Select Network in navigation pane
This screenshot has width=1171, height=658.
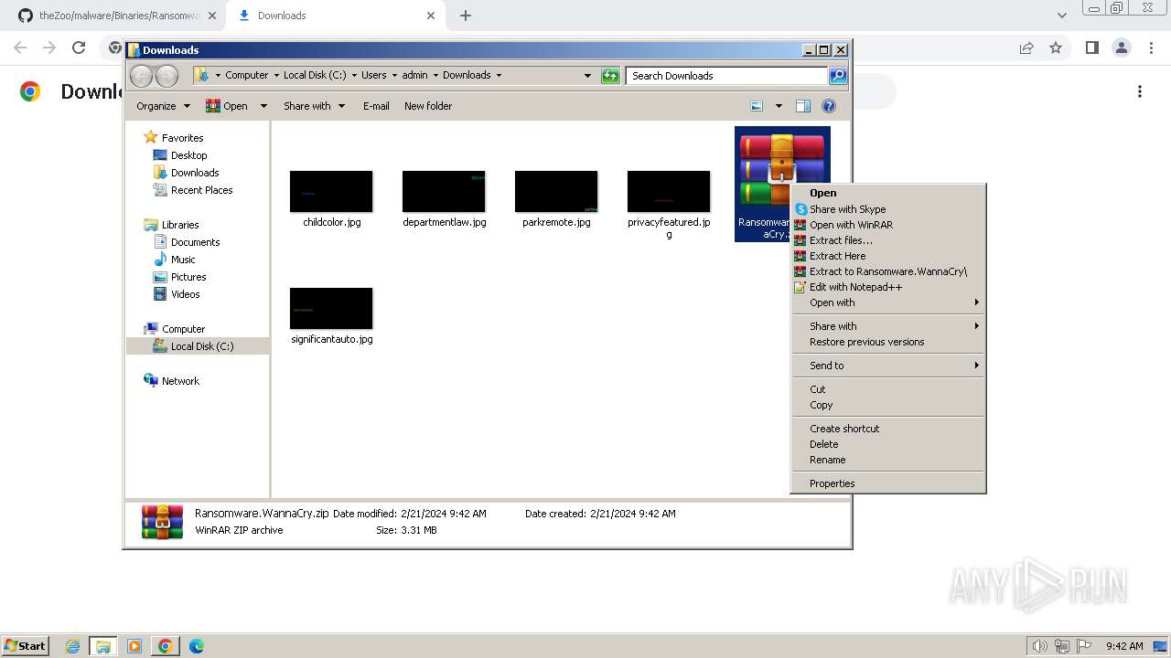180,381
